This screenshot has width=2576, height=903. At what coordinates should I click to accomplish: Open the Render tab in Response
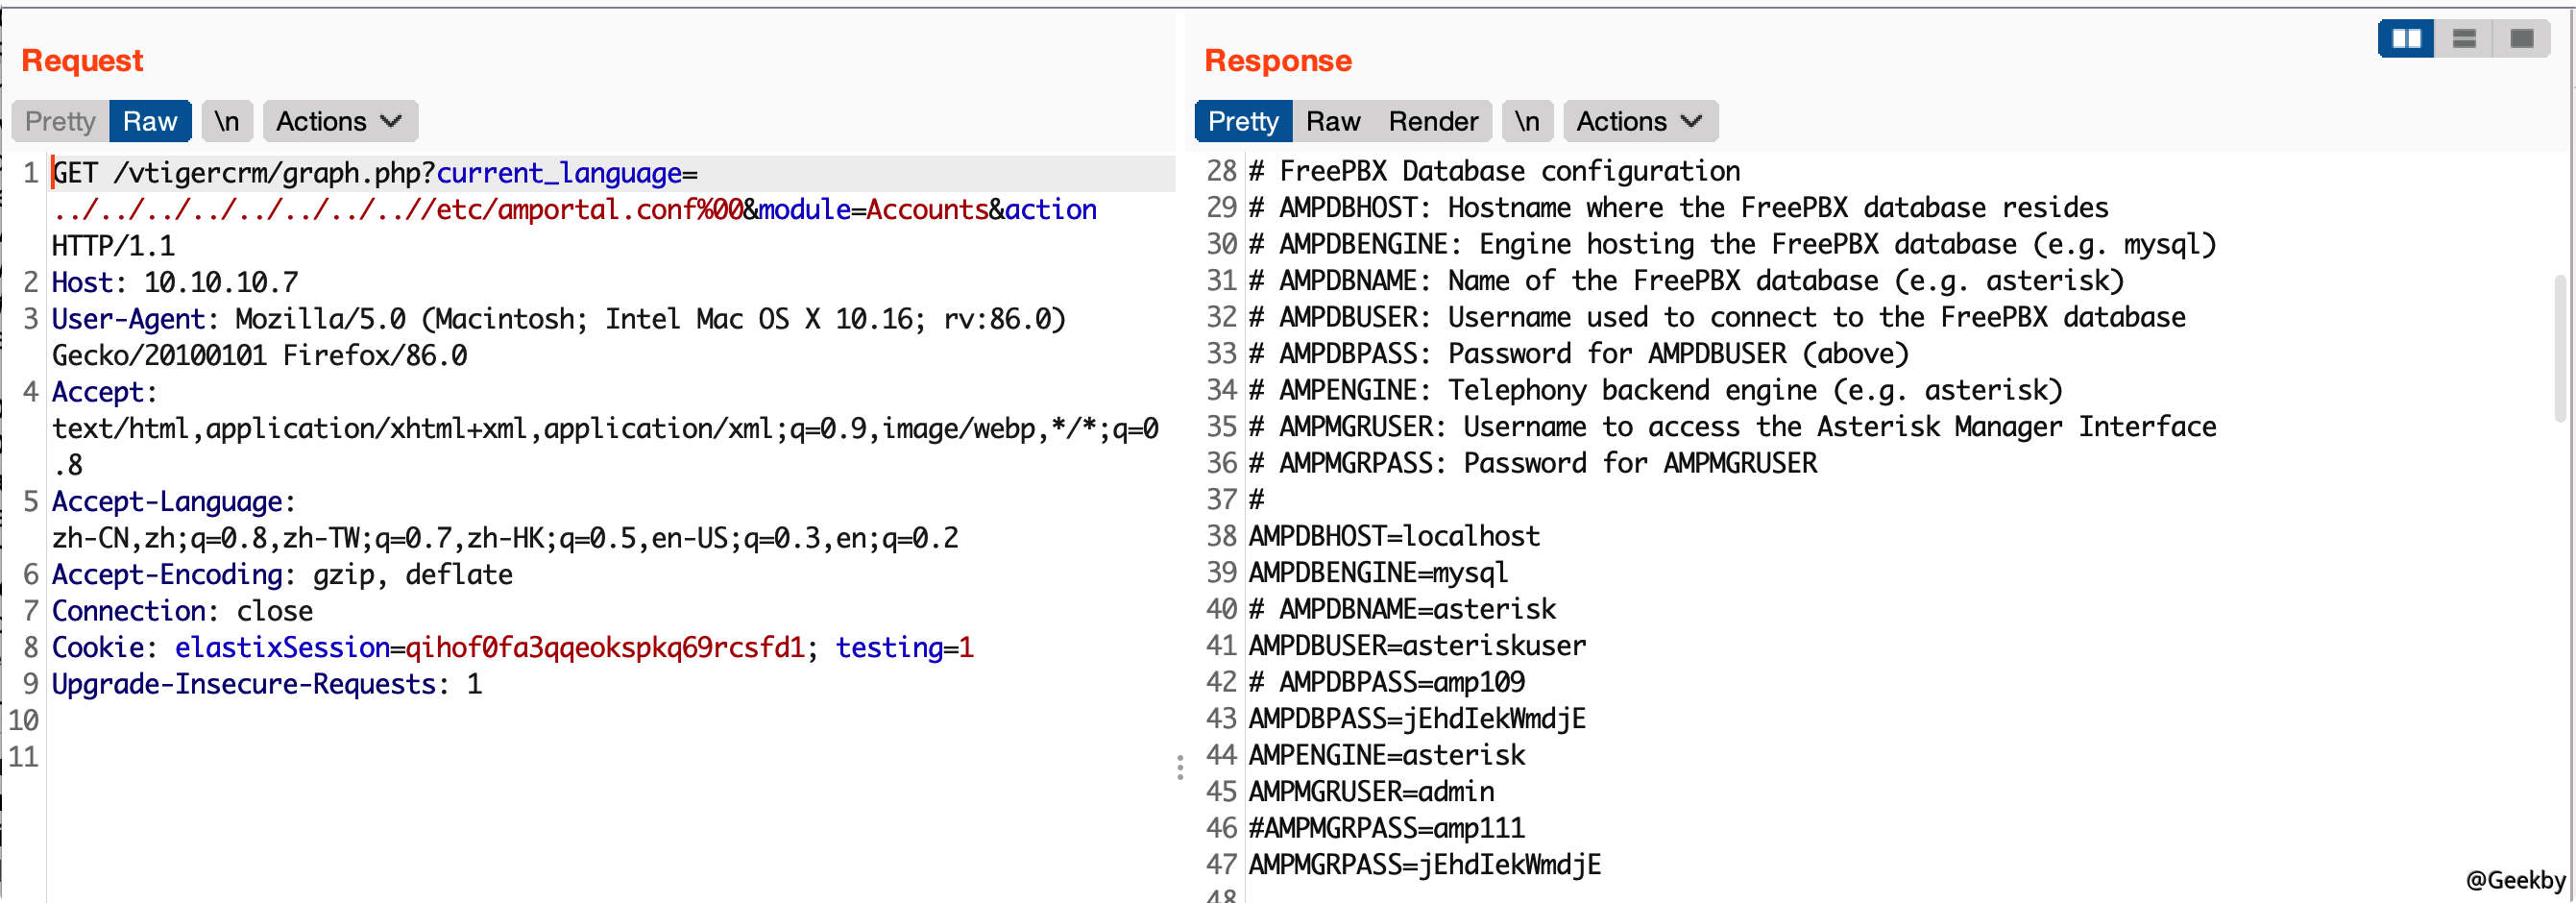click(1432, 121)
